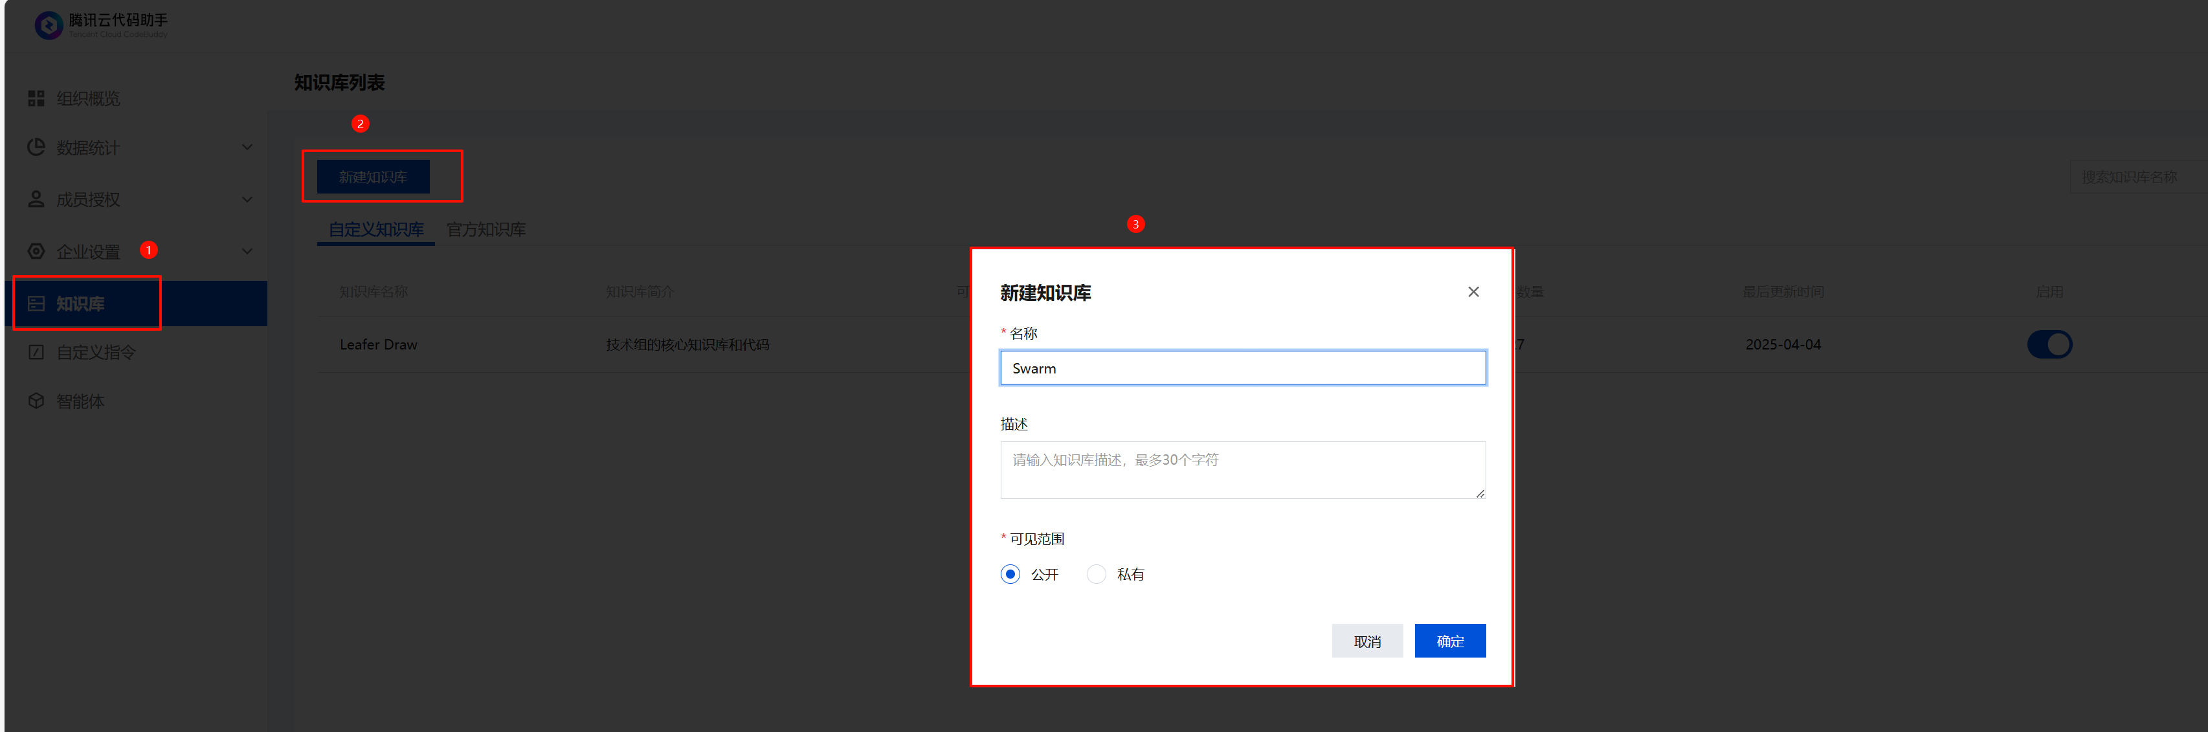The height and width of the screenshot is (732, 2208).
Task: Select the 公开 visibility radio button
Action: pos(1010,574)
